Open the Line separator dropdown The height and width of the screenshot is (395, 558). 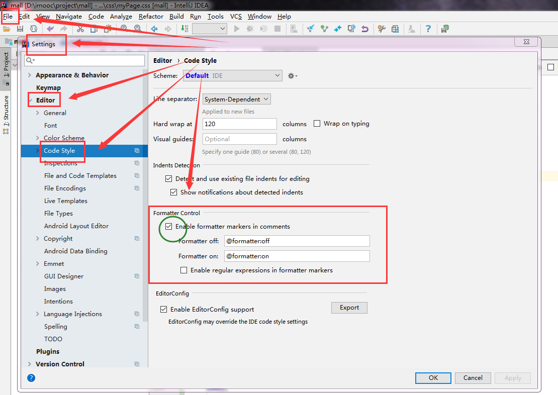(x=237, y=100)
